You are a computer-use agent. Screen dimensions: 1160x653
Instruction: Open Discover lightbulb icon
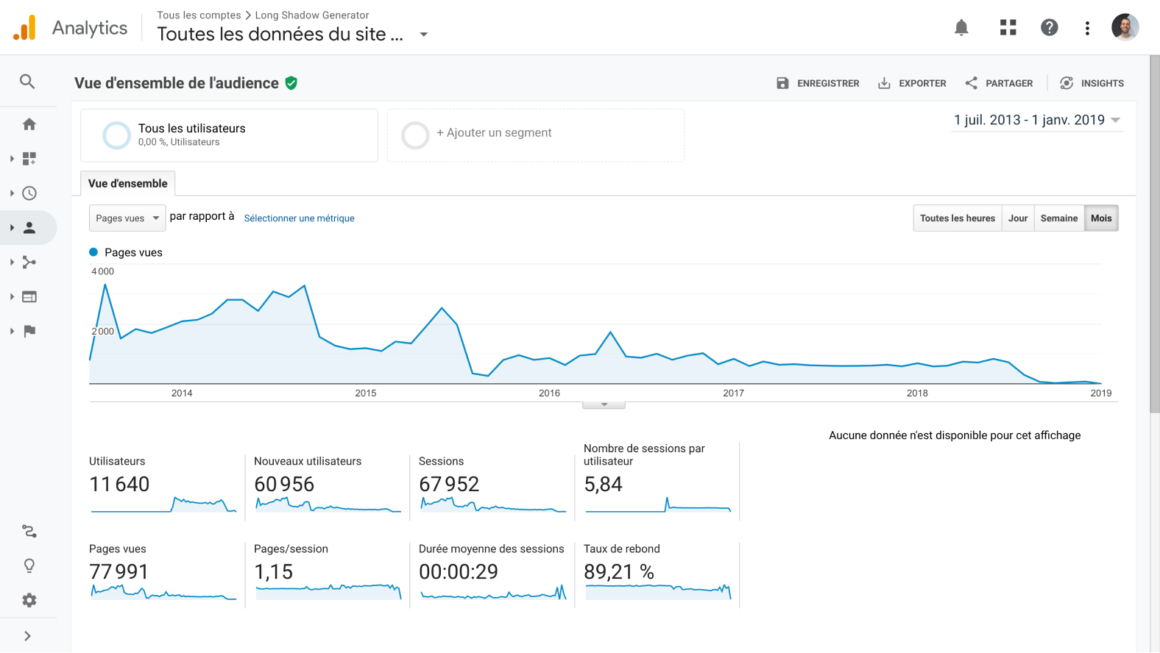pyautogui.click(x=29, y=565)
